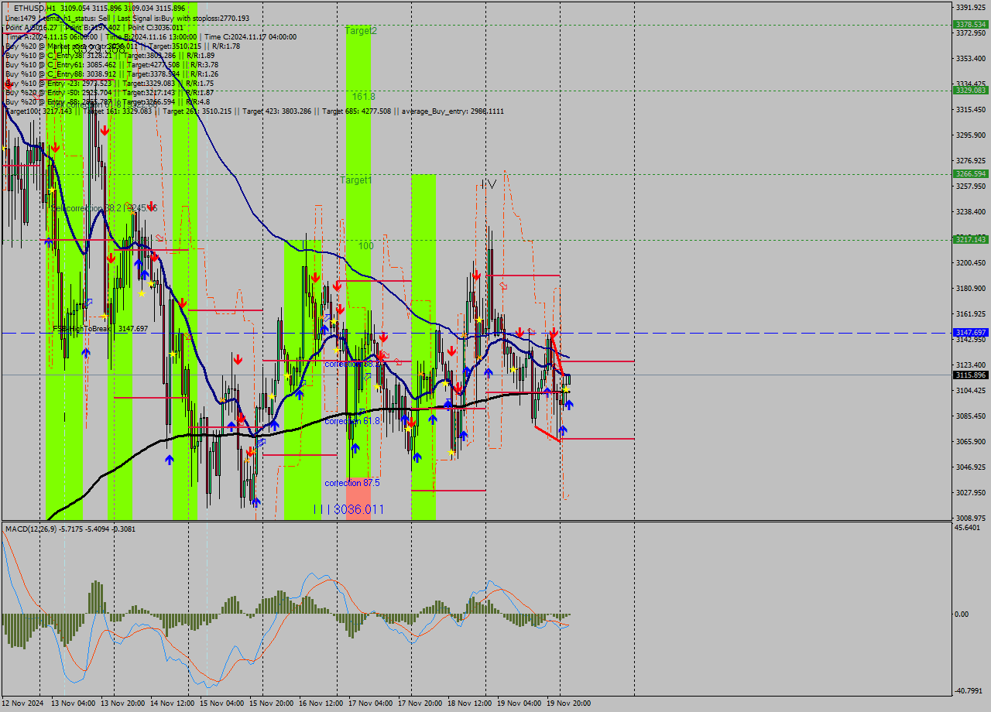The image size is (991, 712).
Task: Click the green 3217.143 price tag
Action: 970,240
